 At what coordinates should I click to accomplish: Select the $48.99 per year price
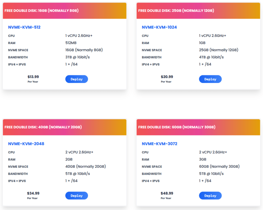point(167,193)
